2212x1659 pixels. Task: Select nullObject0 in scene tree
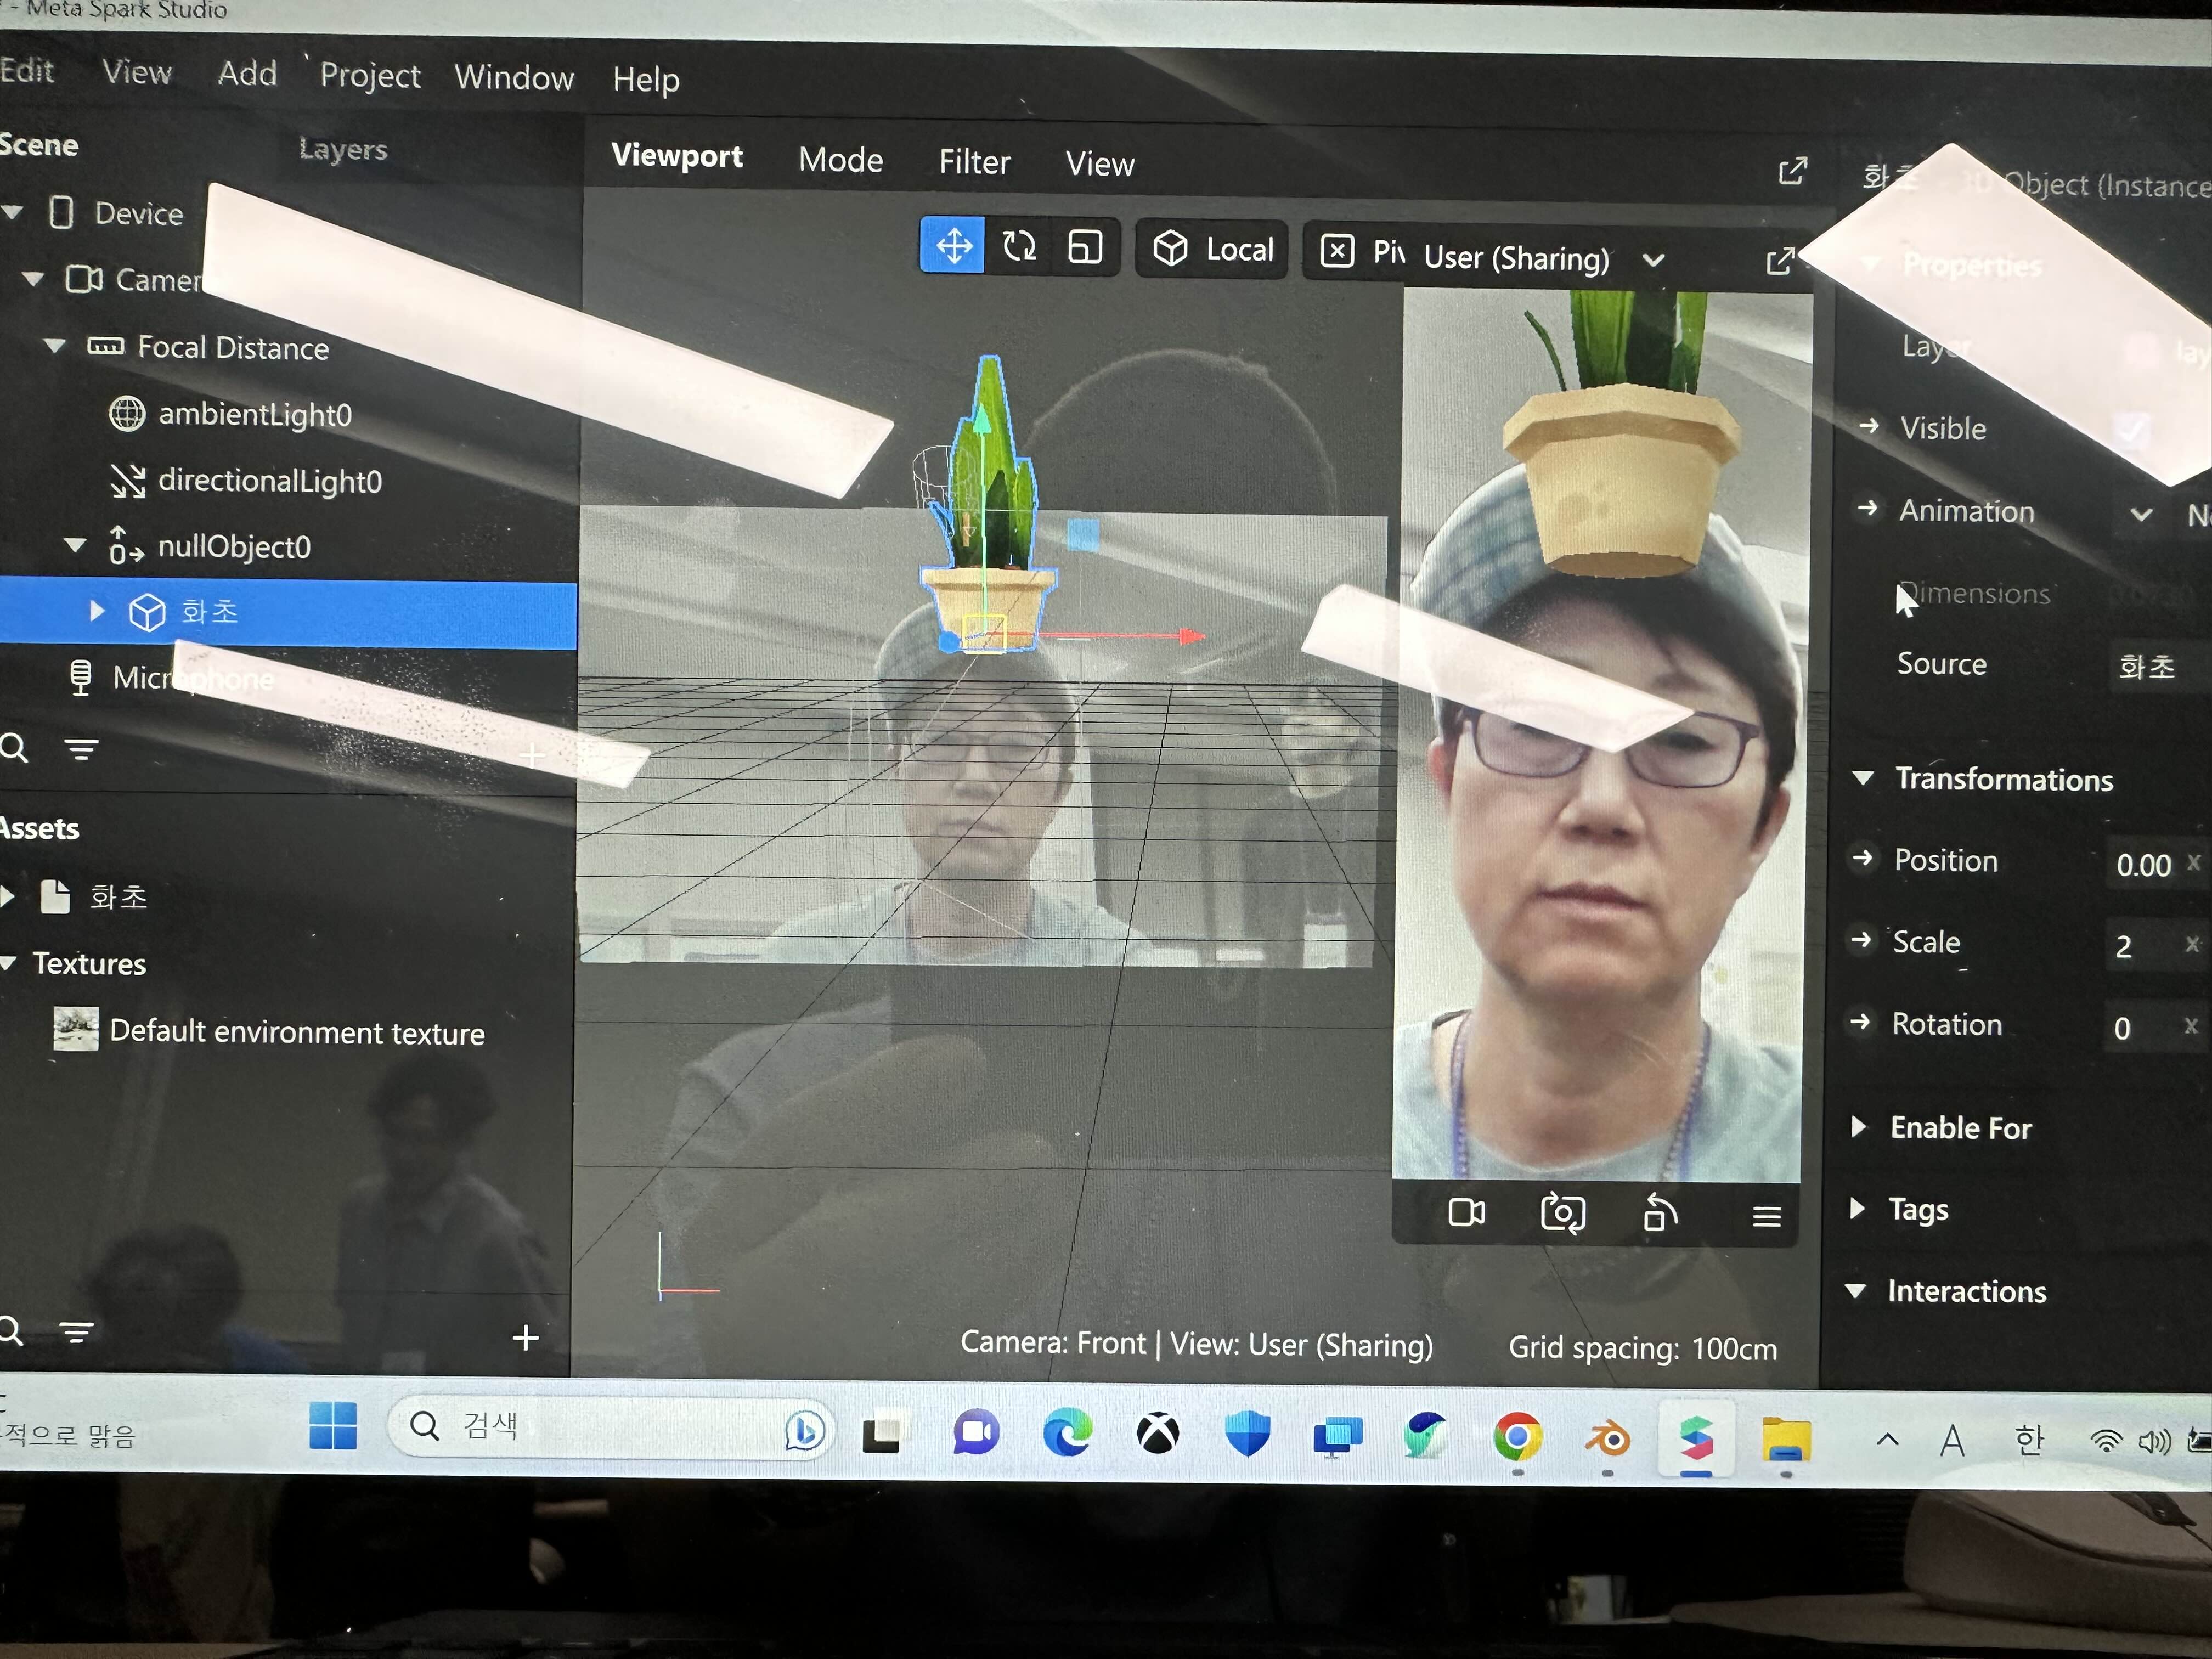(234, 547)
